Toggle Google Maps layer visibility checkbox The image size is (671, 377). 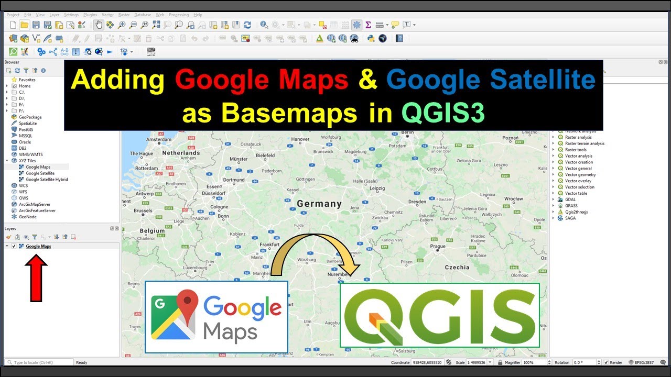click(14, 246)
